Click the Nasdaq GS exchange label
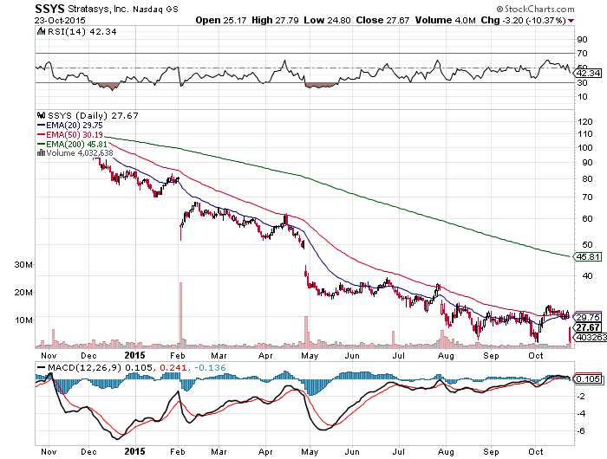The width and height of the screenshot is (607, 459). click(155, 10)
